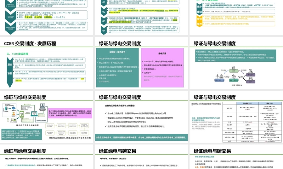Select the top slide with 01 to 04 chevrons

[141, 17]
